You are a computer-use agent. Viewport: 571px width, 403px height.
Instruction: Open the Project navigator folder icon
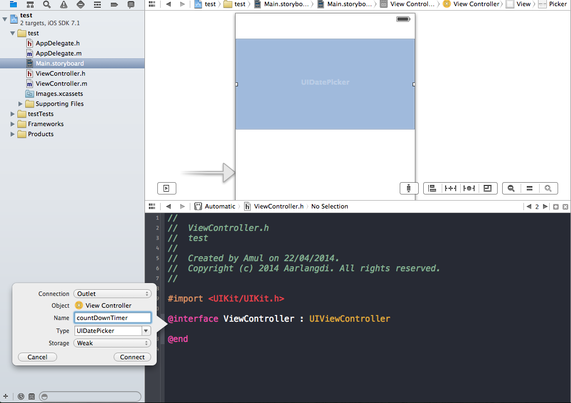[13, 4]
